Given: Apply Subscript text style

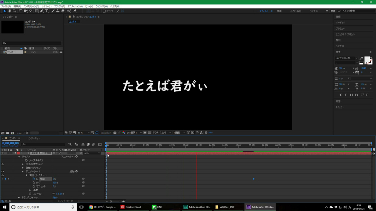Looking at the screenshot, I should click(x=367, y=95).
